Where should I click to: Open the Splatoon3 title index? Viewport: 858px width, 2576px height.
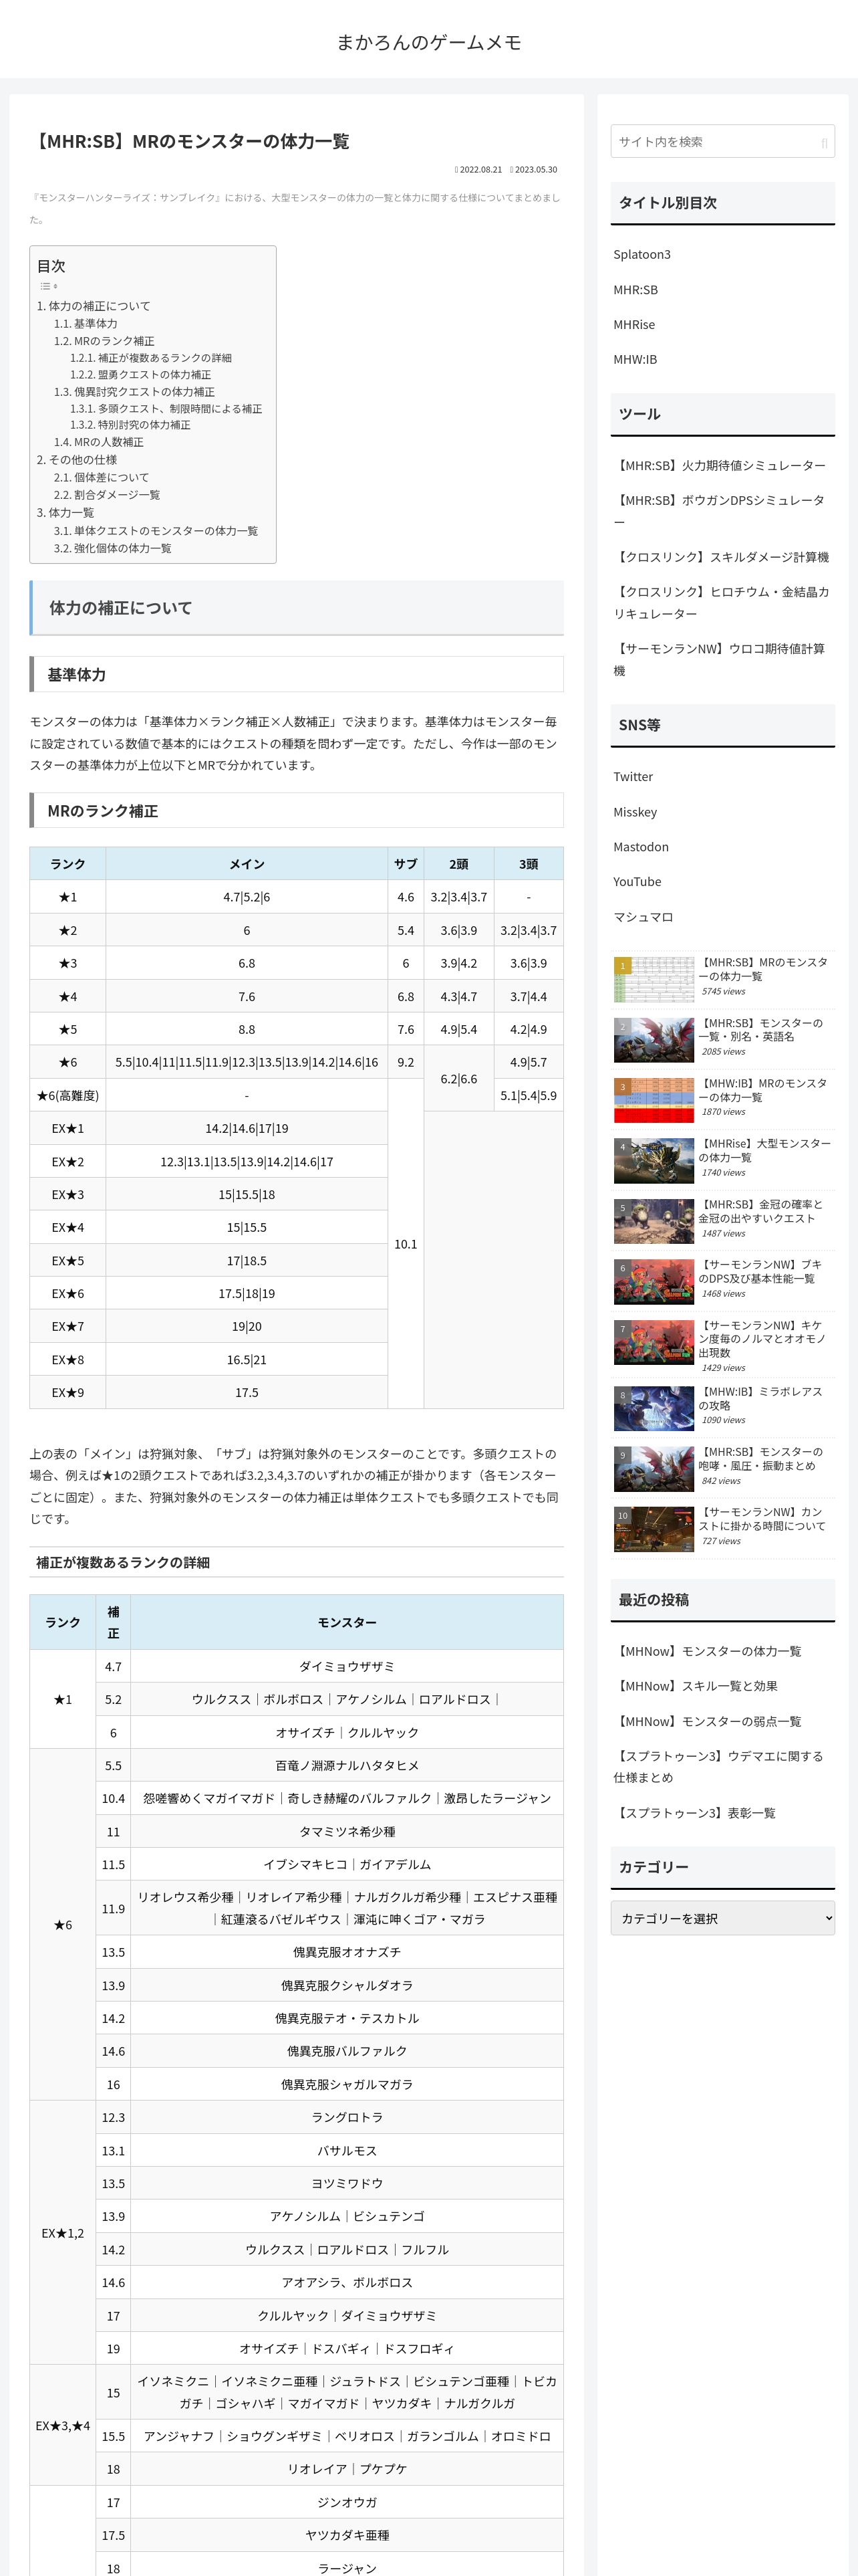pos(642,255)
